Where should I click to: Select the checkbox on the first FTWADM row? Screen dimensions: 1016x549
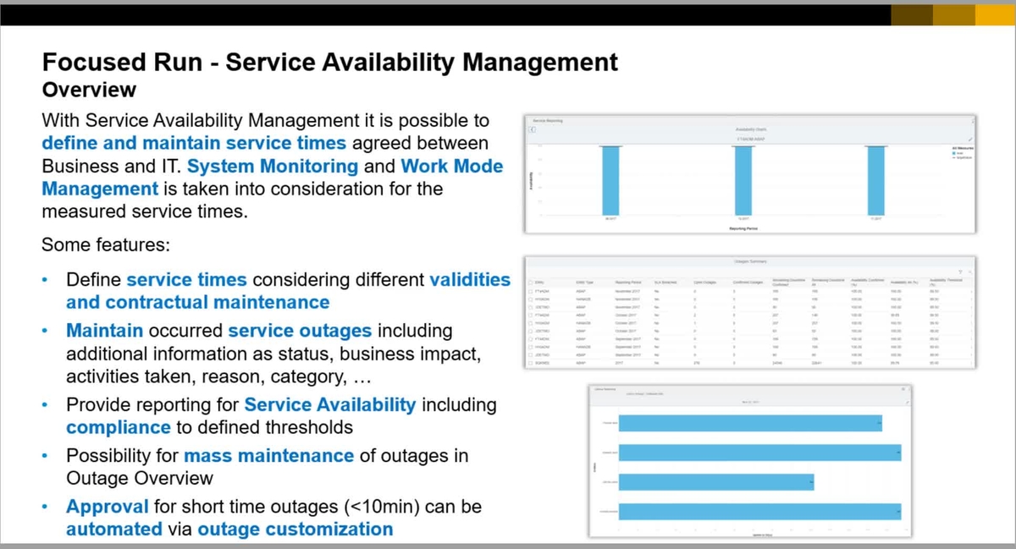530,289
